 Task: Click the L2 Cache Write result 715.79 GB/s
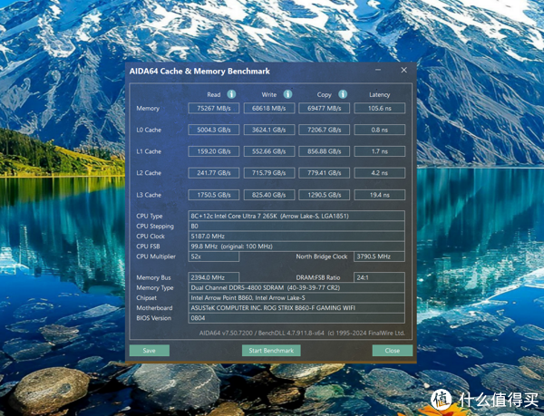click(268, 173)
